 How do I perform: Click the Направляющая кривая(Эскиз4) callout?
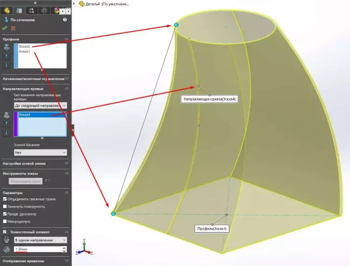coord(209,99)
